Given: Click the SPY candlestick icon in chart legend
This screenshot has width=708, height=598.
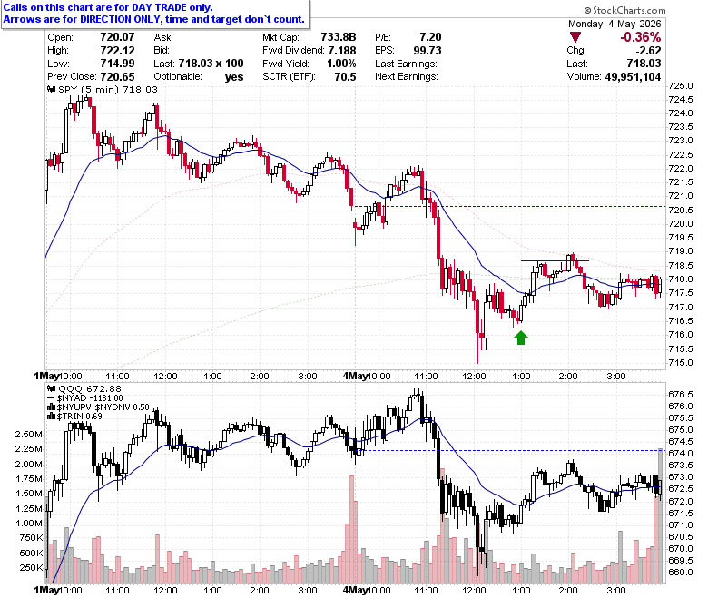Looking at the screenshot, I should (x=52, y=89).
